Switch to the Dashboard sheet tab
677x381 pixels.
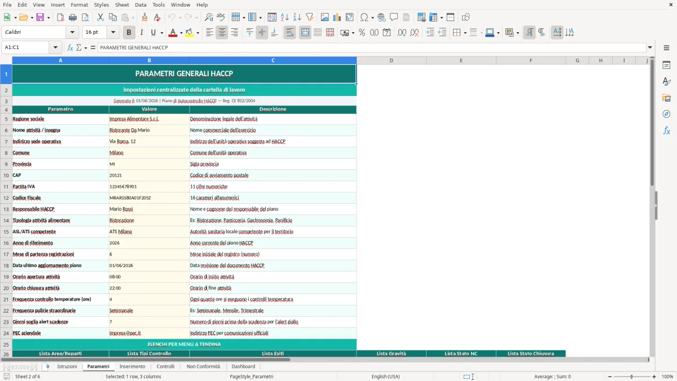(x=243, y=366)
